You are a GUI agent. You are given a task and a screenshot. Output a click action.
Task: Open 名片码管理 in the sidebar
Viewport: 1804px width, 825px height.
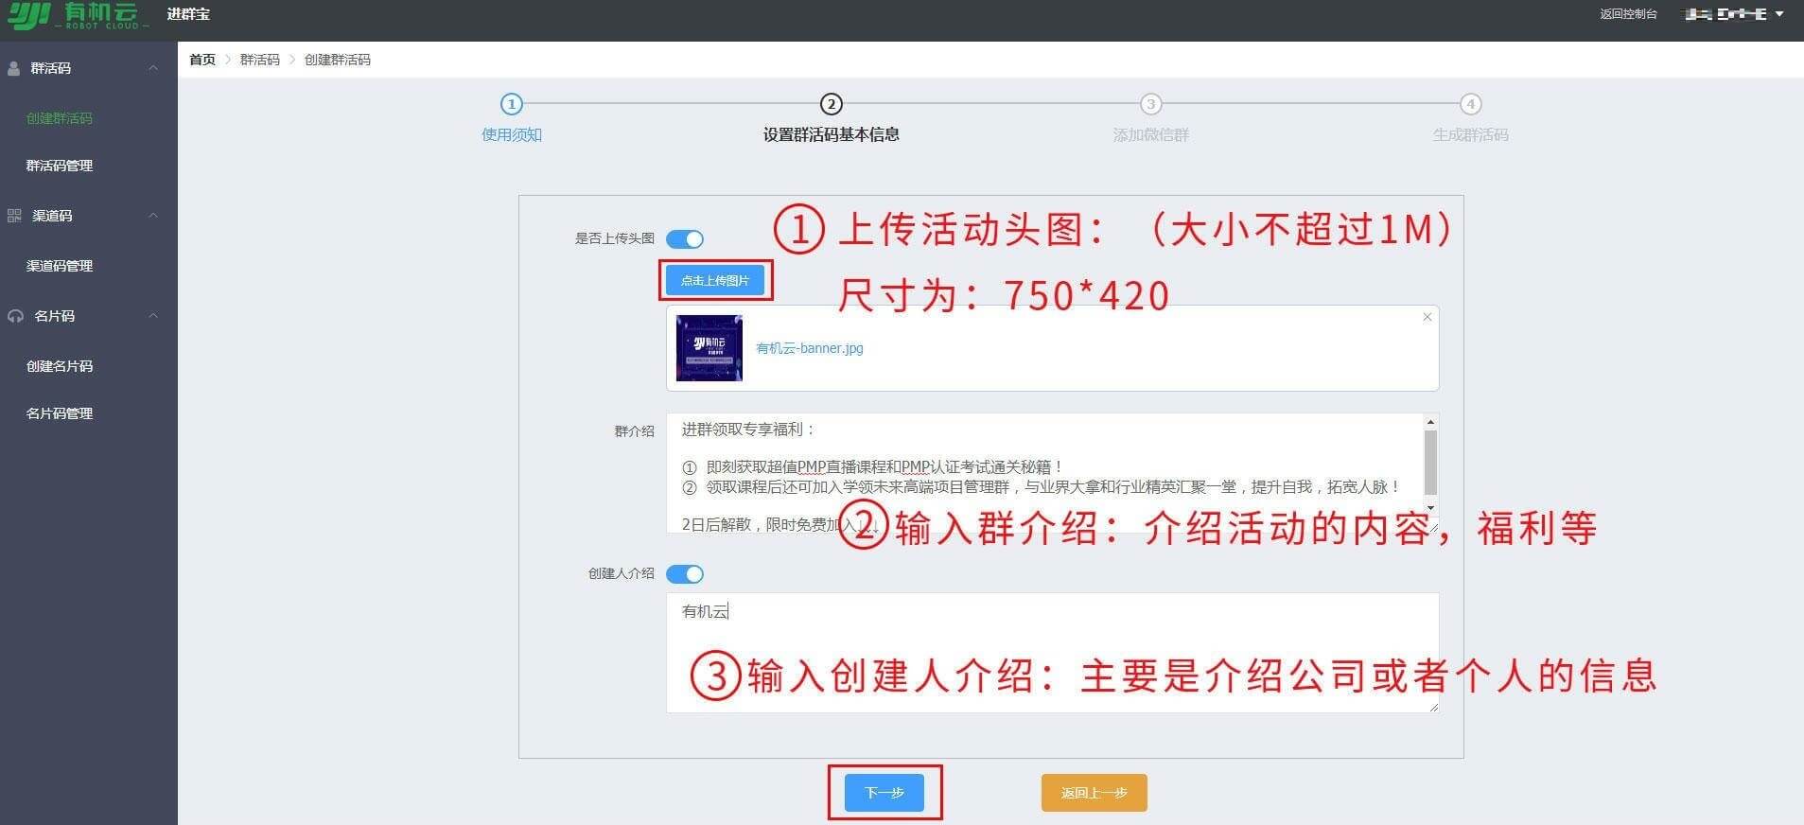click(60, 413)
